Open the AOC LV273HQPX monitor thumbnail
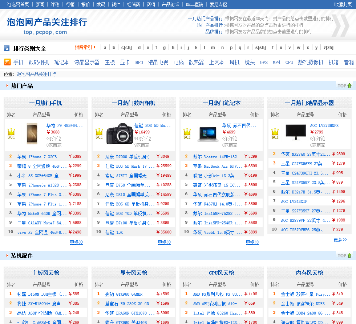The width and height of the screenshot is (356, 324). (296, 132)
